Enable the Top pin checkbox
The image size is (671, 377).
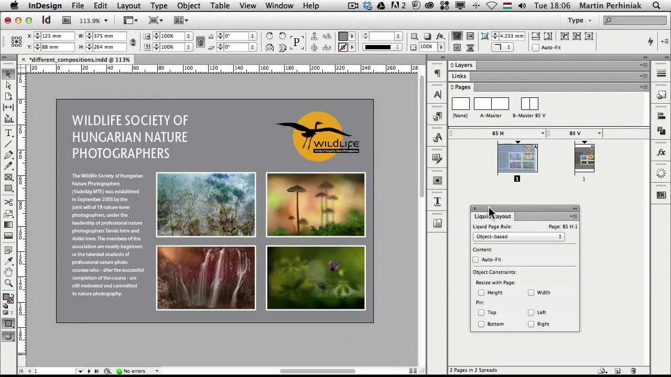click(481, 313)
